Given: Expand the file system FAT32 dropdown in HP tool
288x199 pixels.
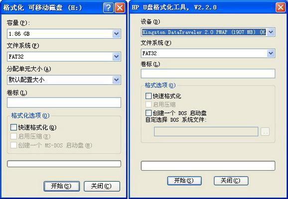Looking at the screenshot, I should (x=271, y=53).
